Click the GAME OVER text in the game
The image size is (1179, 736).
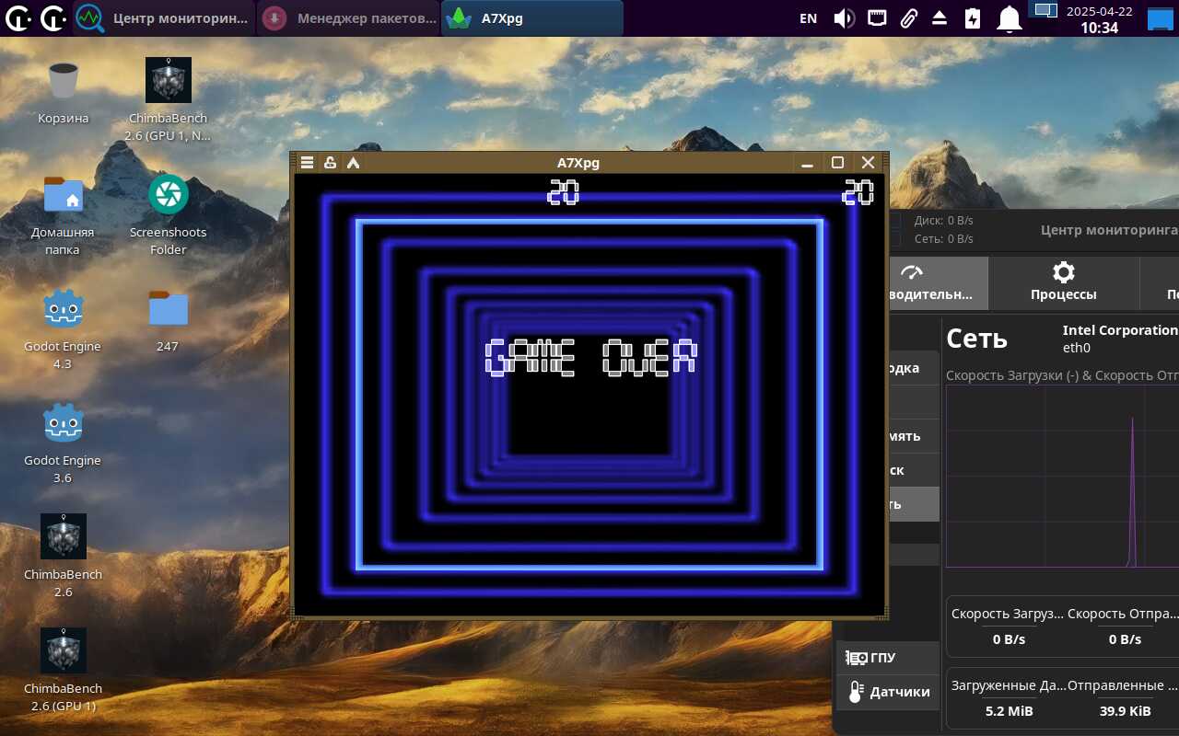590,357
